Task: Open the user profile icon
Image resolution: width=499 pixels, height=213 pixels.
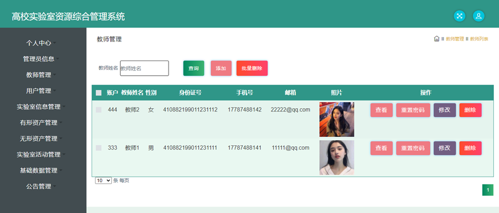Action: coord(478,16)
